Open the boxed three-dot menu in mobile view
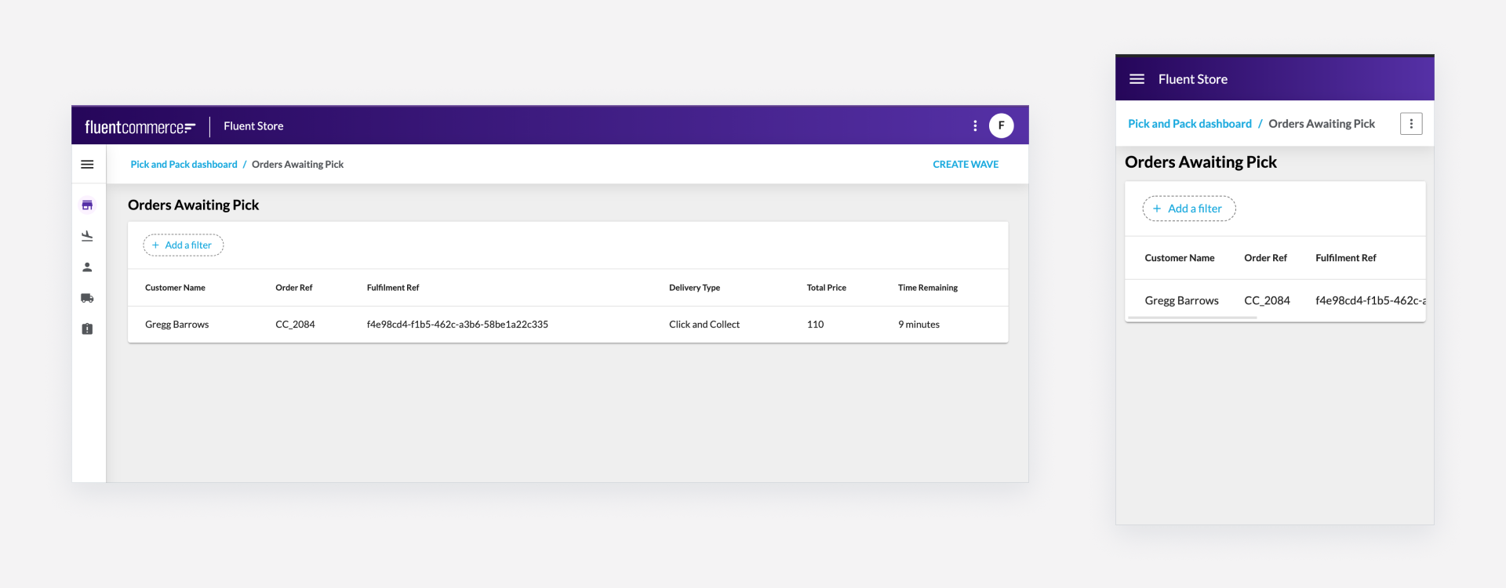Image resolution: width=1506 pixels, height=588 pixels. coord(1410,124)
